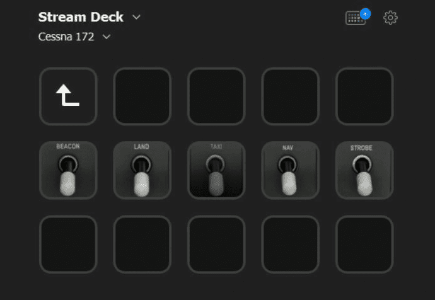Toggle the STROBE light switch

tap(364, 170)
